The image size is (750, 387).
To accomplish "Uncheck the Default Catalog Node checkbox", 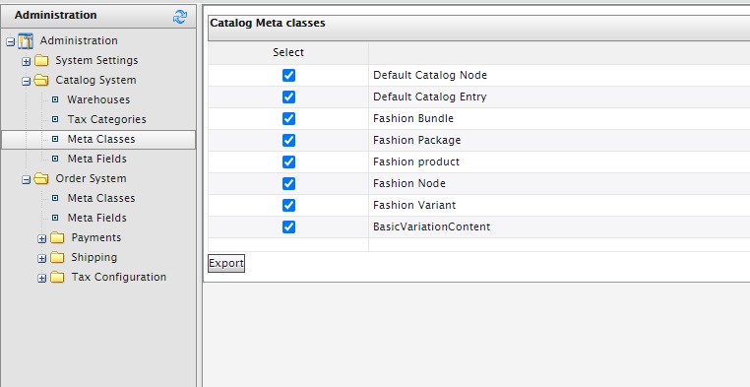I will 288,75.
